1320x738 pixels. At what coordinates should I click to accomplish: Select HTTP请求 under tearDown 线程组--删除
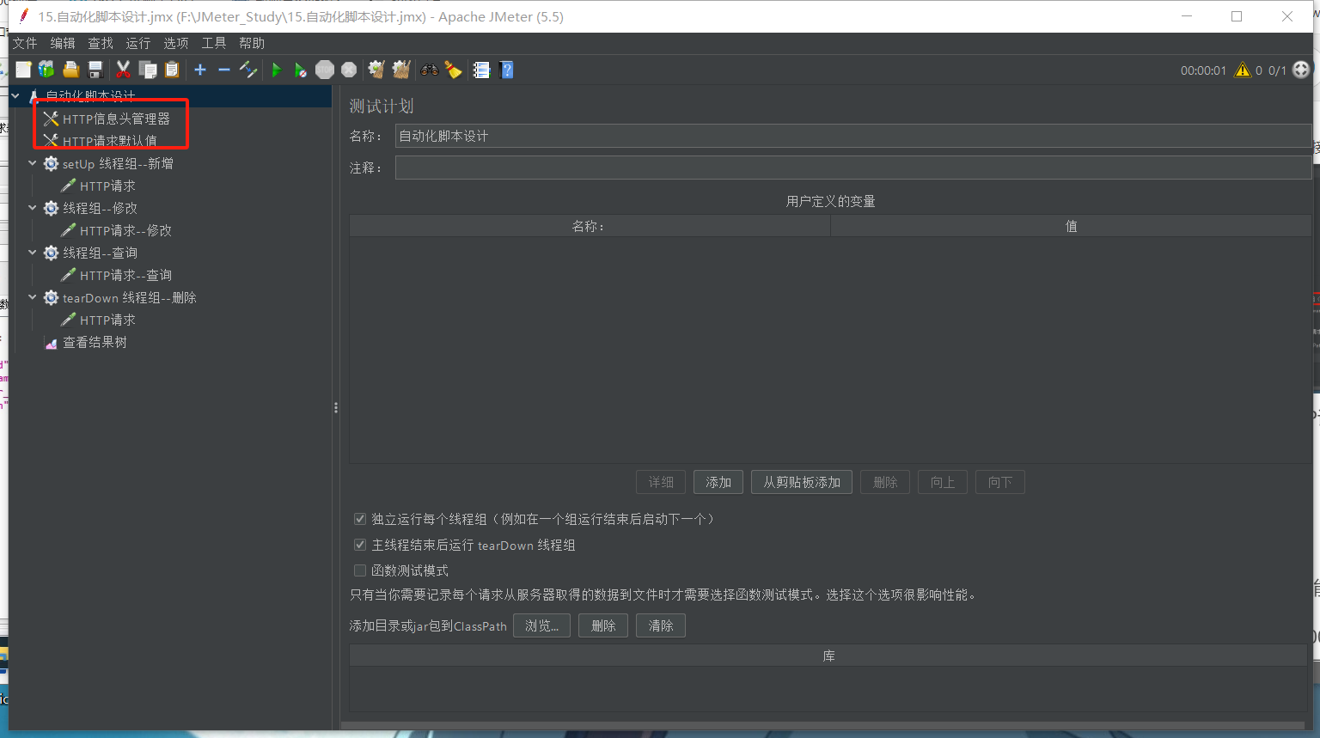(x=98, y=320)
